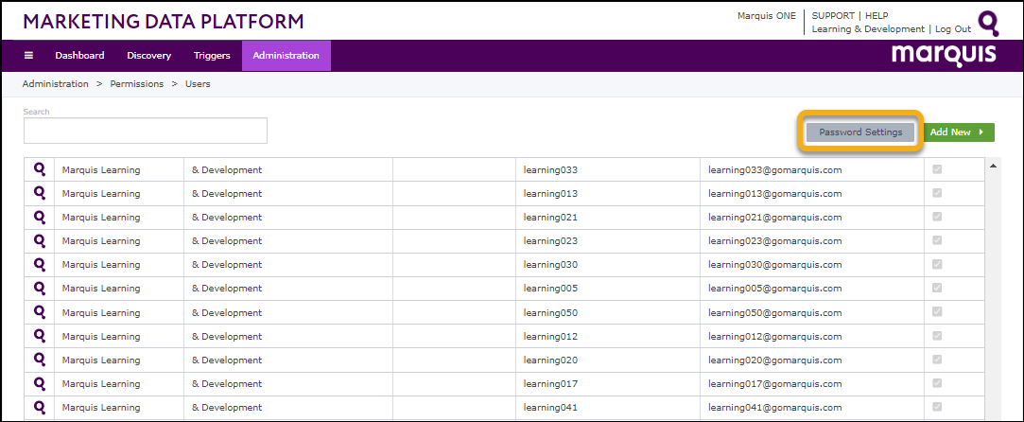Click the magnifier icon for learning033
Image resolution: width=1024 pixels, height=422 pixels.
click(40, 169)
